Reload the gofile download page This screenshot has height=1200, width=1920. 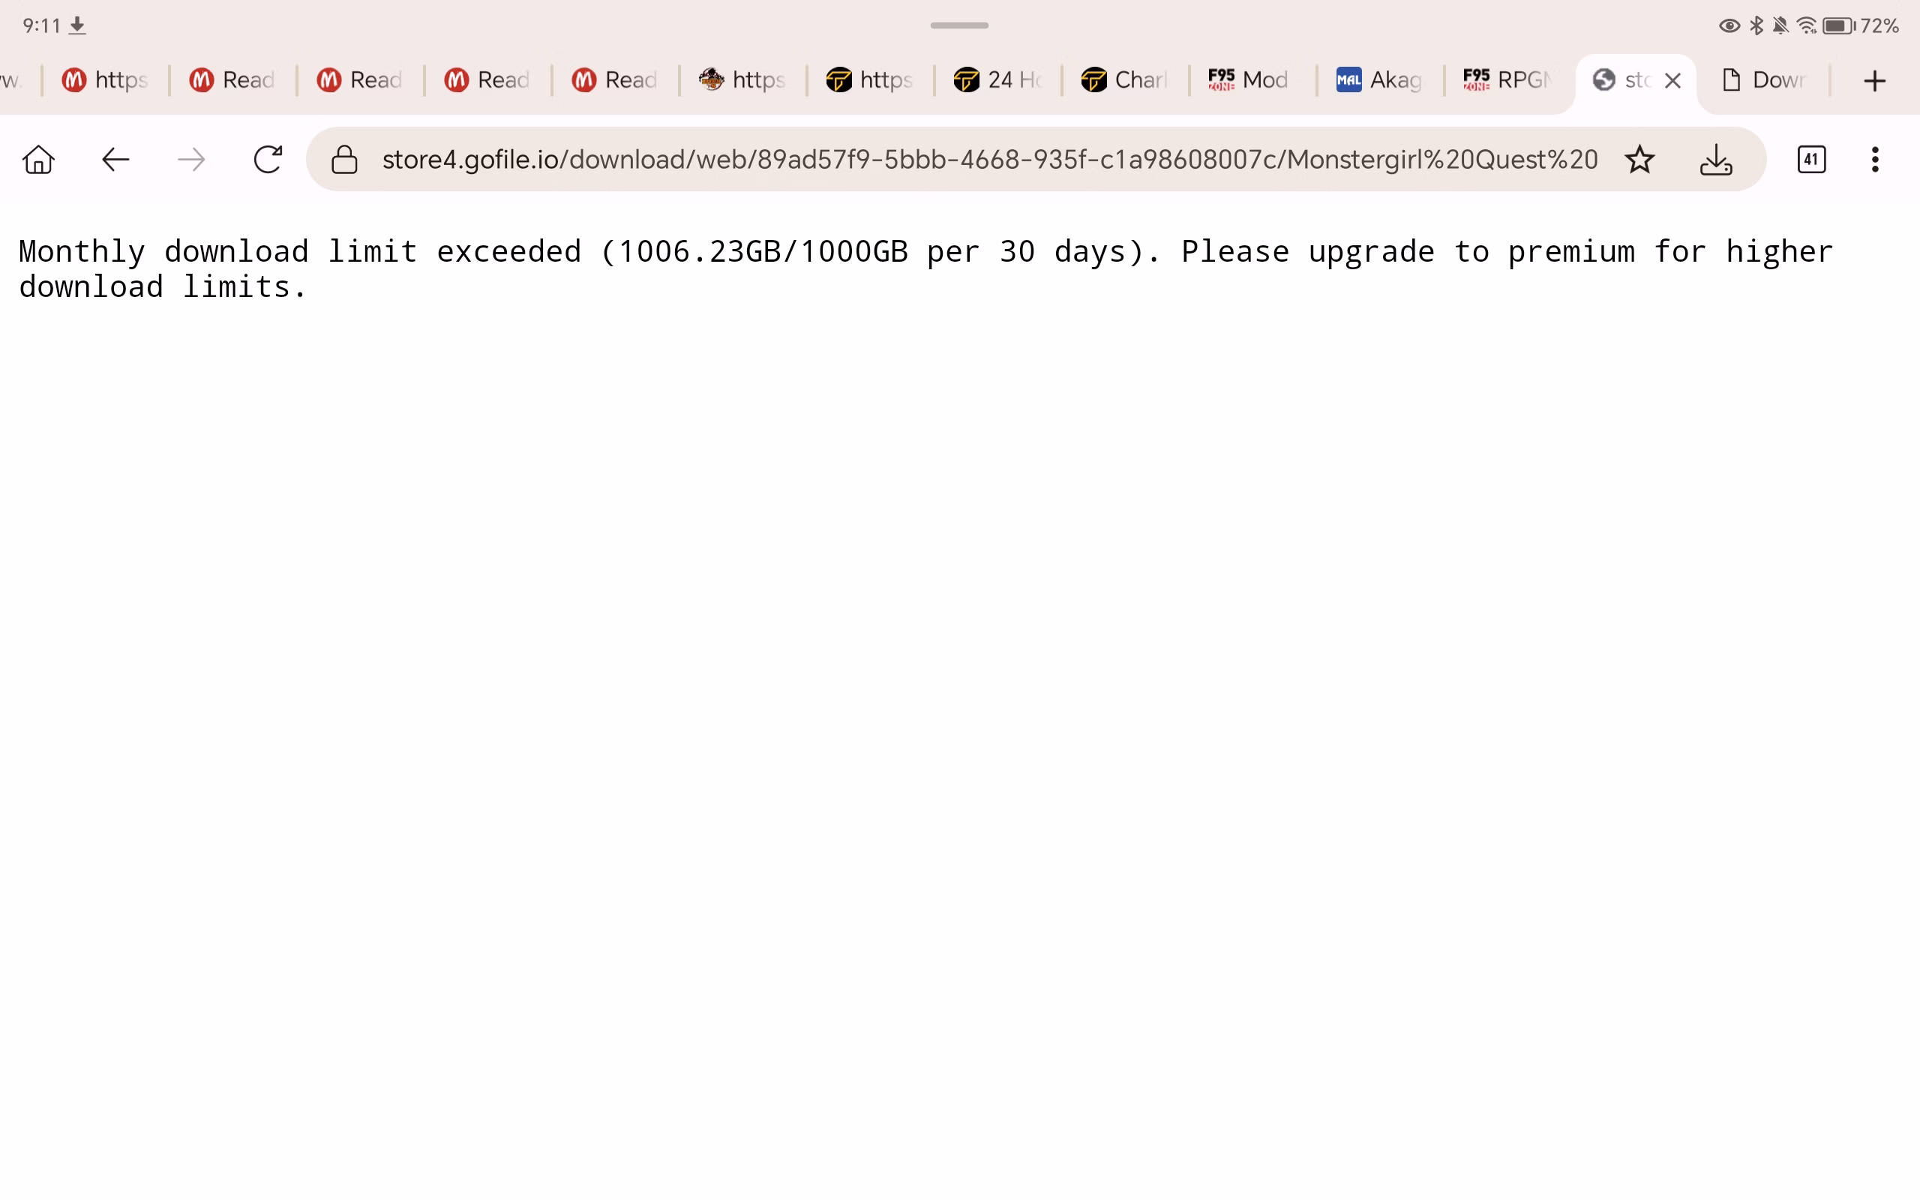click(267, 160)
